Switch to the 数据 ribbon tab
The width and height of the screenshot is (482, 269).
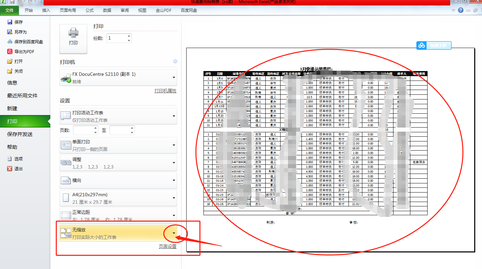[107, 10]
